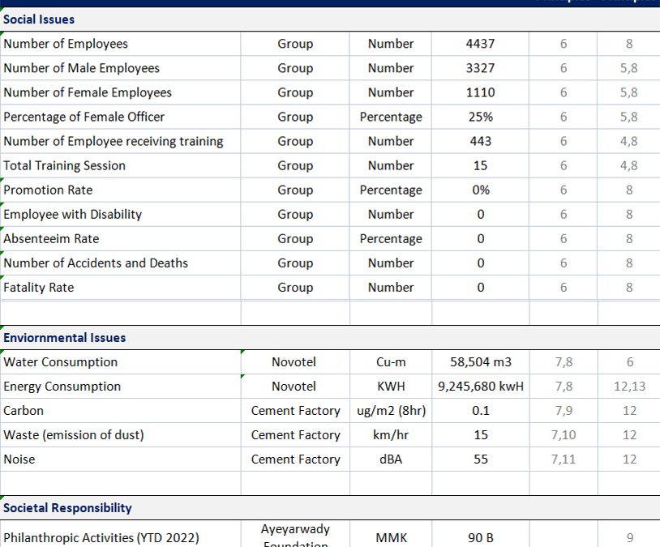This screenshot has width=660, height=547.
Task: Click the 'Cu-m' unit cell
Action: click(x=391, y=362)
